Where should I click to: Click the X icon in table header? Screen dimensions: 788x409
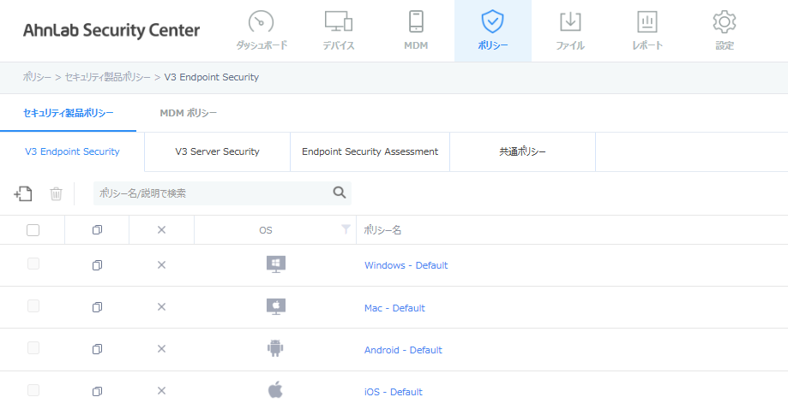161,230
